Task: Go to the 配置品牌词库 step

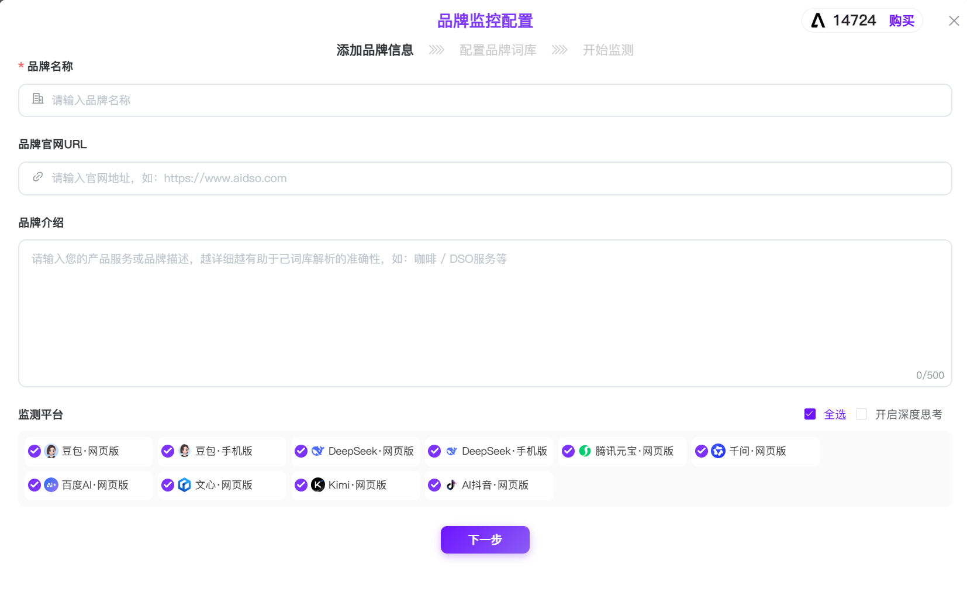Action: 498,50
